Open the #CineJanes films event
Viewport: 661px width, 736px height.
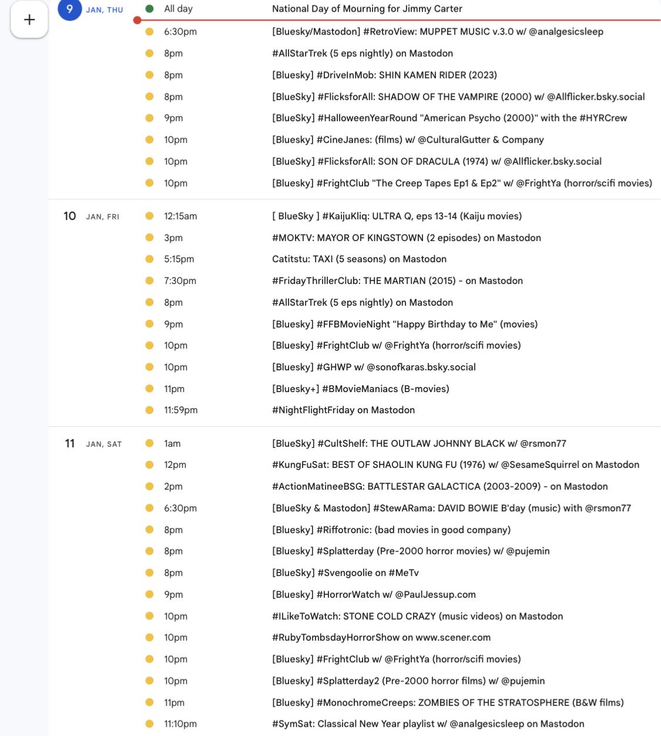pyautogui.click(x=408, y=140)
